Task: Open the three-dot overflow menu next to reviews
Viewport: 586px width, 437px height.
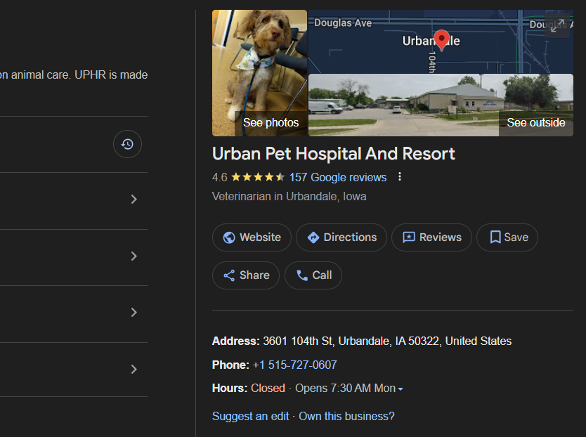Action: [x=400, y=177]
